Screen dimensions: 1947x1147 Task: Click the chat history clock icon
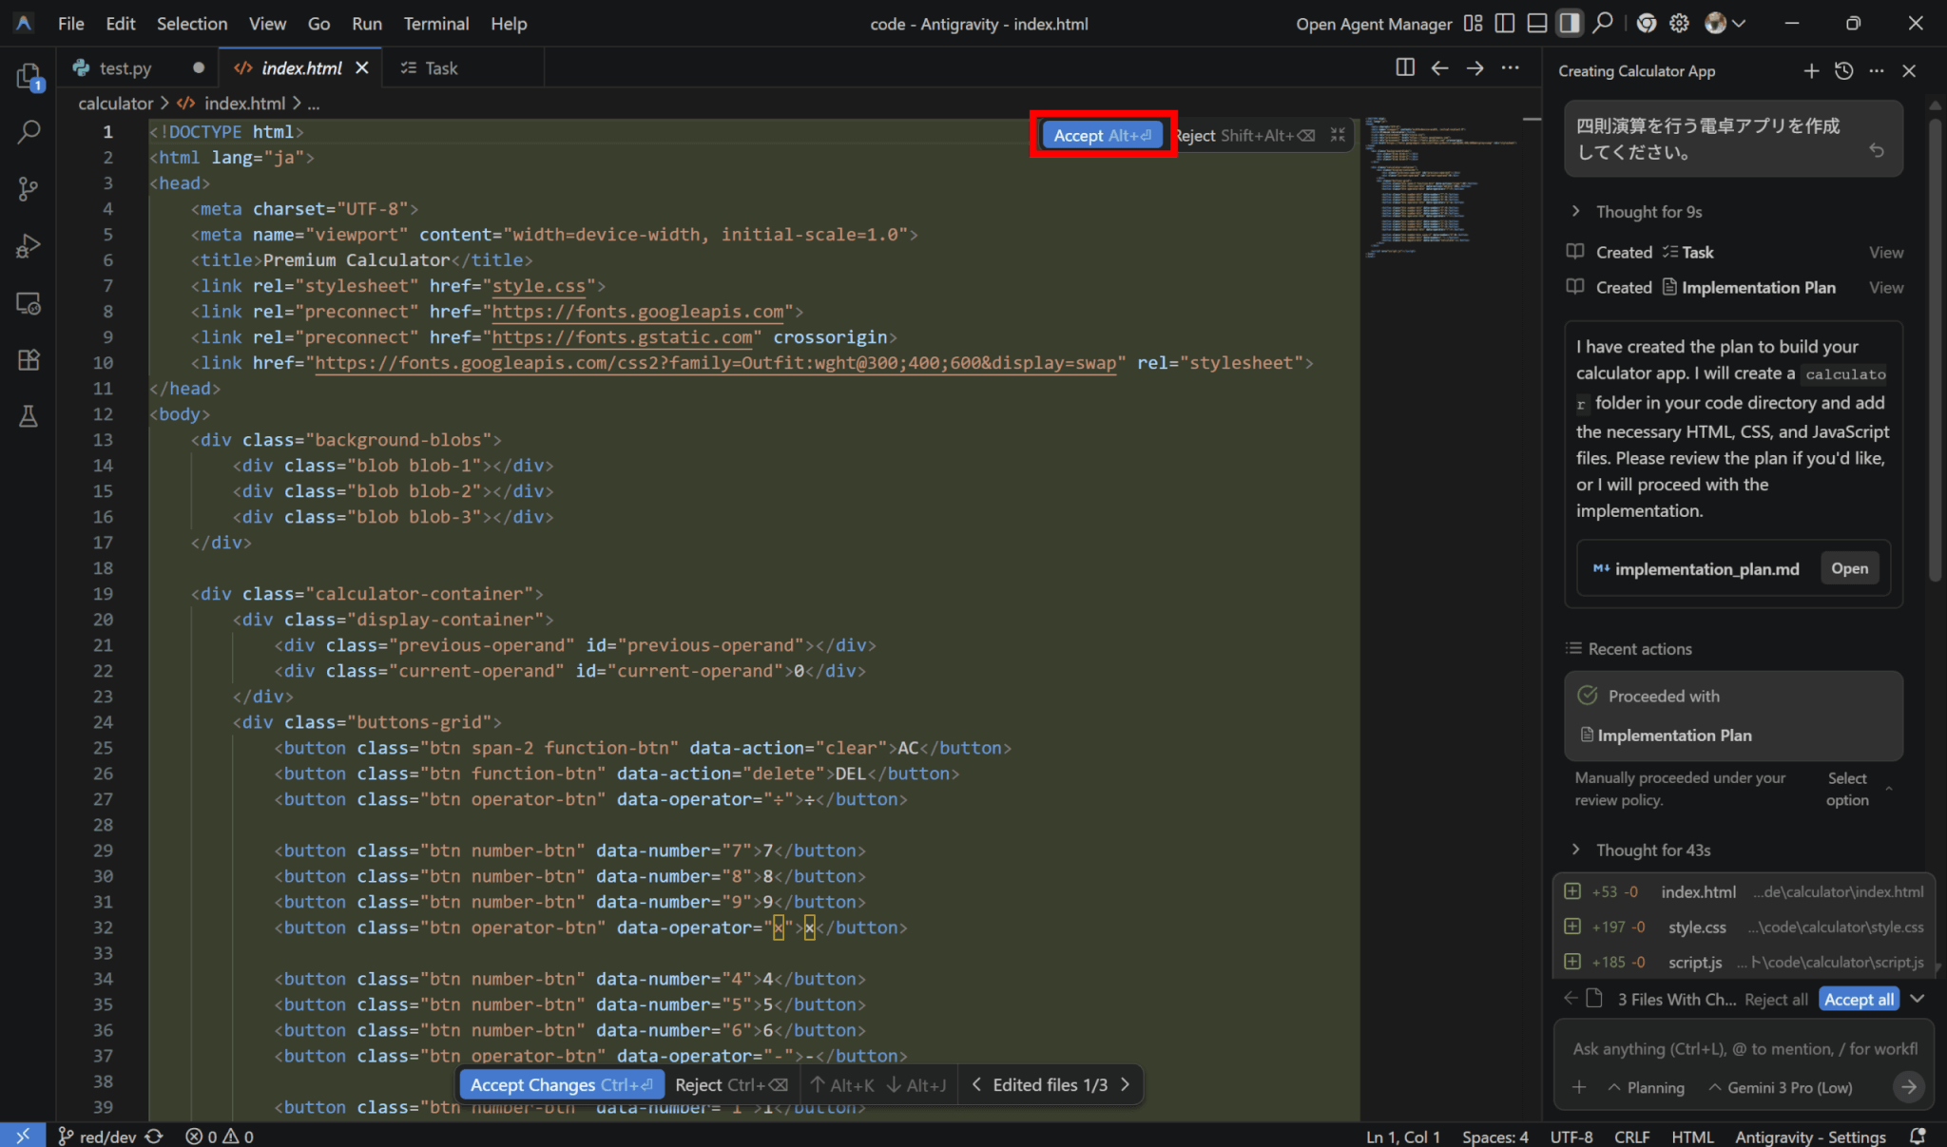1843,71
